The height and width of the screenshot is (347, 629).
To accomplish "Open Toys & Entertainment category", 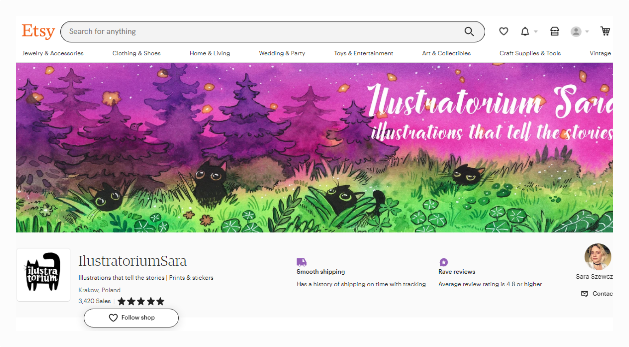I will pos(364,53).
